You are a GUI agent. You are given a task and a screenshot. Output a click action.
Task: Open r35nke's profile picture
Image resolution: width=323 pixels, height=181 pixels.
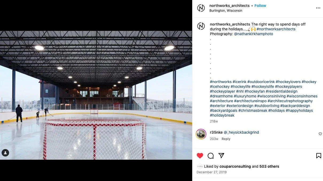click(201, 134)
